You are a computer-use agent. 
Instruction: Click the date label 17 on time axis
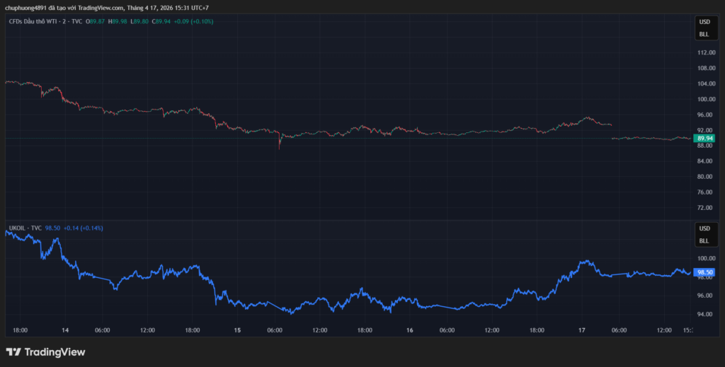(x=582, y=330)
